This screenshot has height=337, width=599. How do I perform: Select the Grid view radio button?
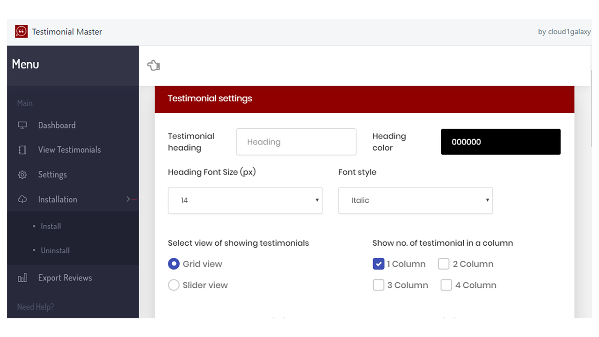pyautogui.click(x=174, y=264)
